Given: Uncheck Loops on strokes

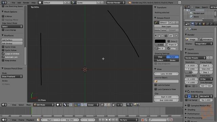Looking at the screenshot, I should [x=3, y=54].
